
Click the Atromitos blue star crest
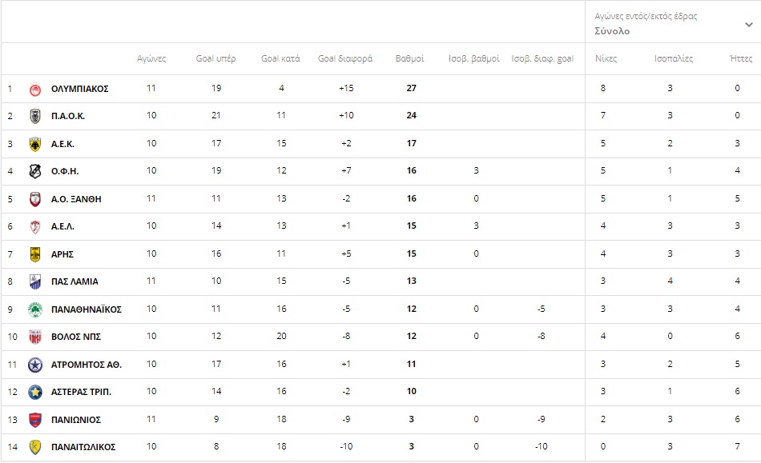35,365
